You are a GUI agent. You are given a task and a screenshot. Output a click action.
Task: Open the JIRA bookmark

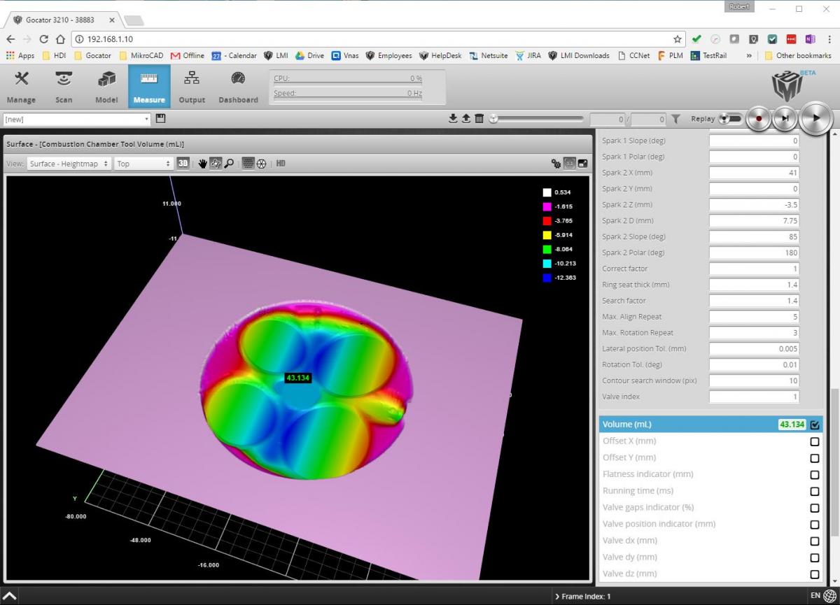[528, 55]
